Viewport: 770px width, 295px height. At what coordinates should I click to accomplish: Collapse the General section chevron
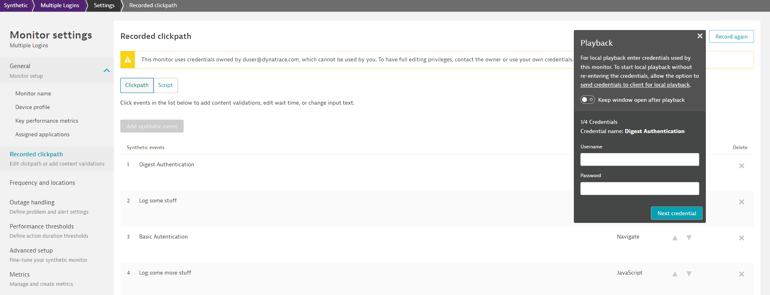(107, 71)
